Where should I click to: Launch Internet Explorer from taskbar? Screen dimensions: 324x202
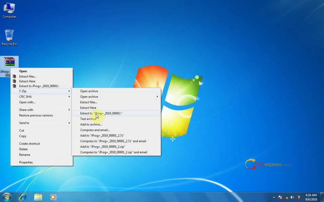click(22, 197)
